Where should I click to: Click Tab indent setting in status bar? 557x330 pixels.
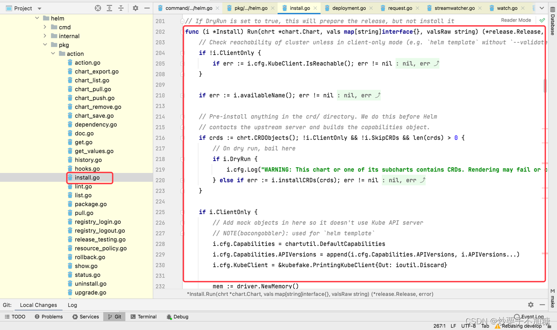tap(485, 326)
